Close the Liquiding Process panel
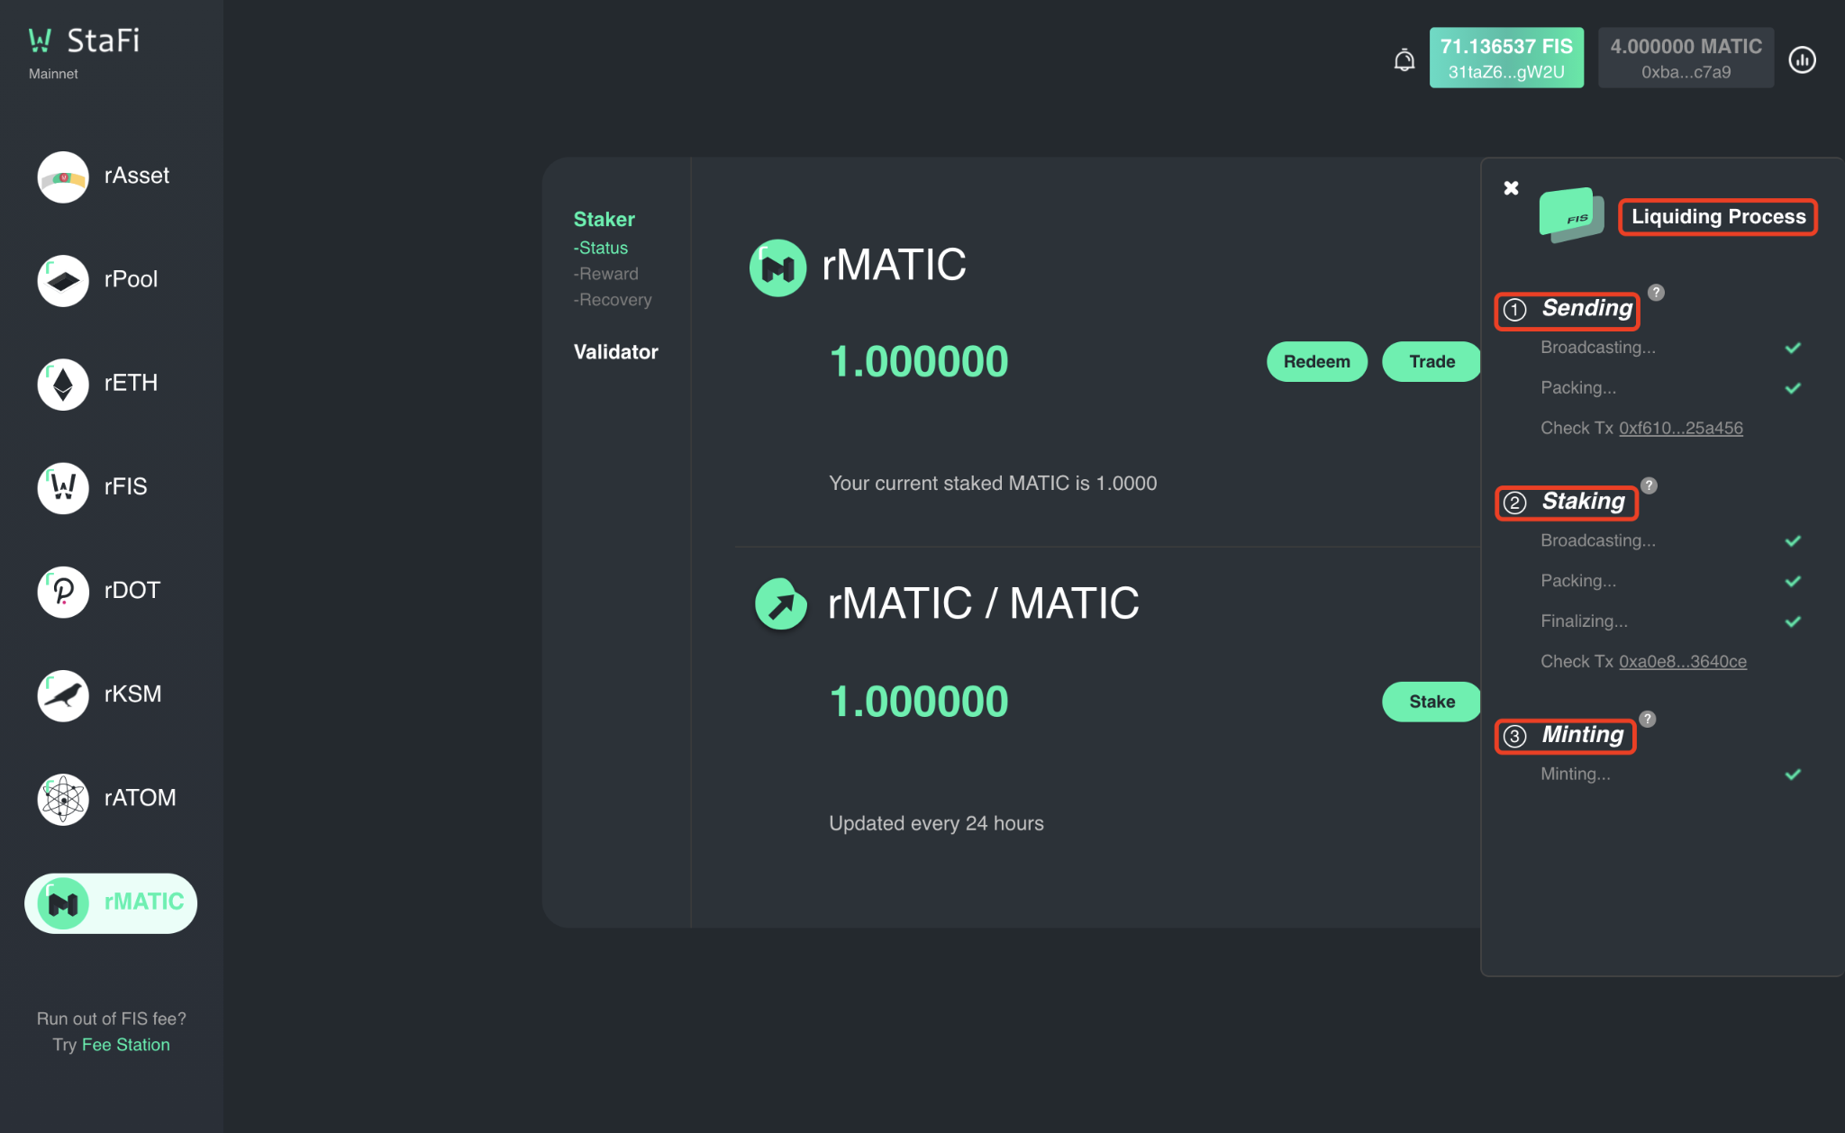Screen dimensions: 1845x1133 click(x=1511, y=187)
